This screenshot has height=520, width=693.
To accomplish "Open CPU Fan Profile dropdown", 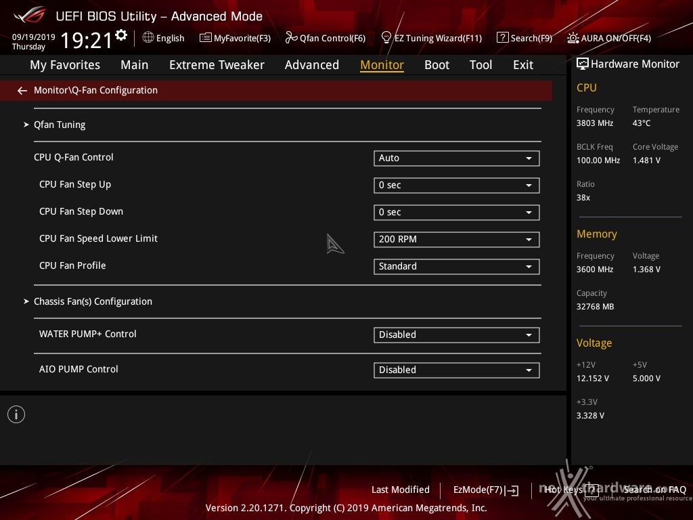I will pyautogui.click(x=457, y=267).
